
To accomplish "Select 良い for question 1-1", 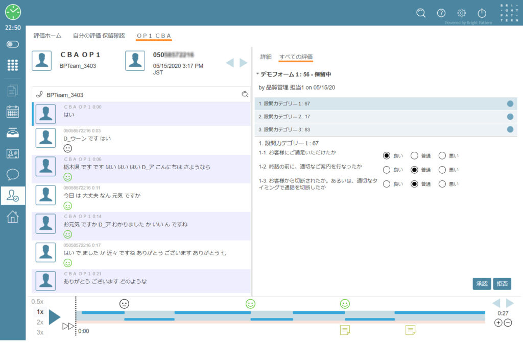I will [x=387, y=156].
